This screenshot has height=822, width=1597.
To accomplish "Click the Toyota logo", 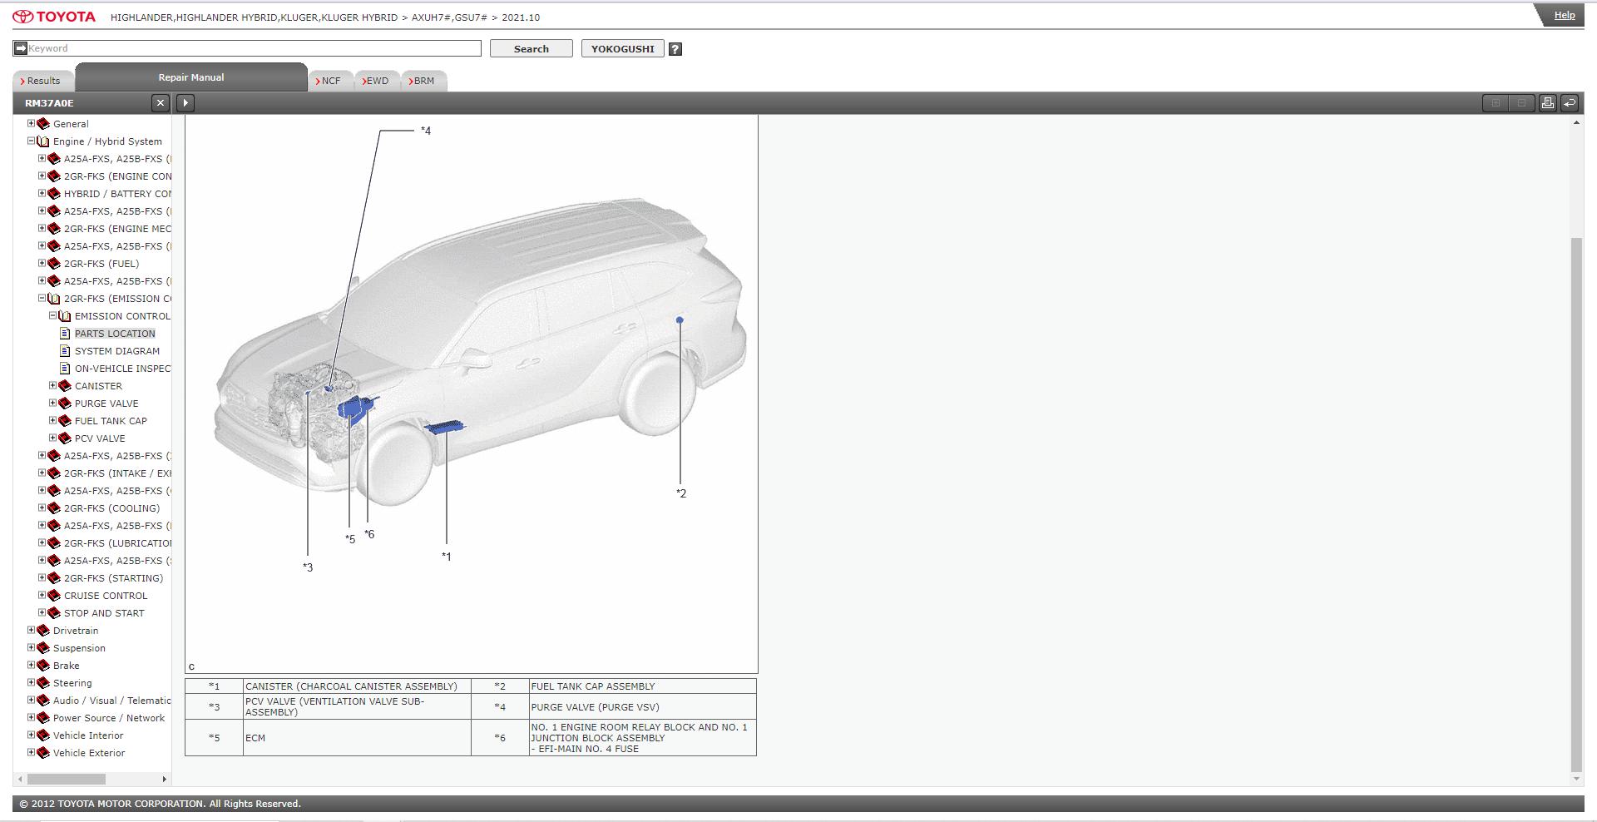I will 54,17.
